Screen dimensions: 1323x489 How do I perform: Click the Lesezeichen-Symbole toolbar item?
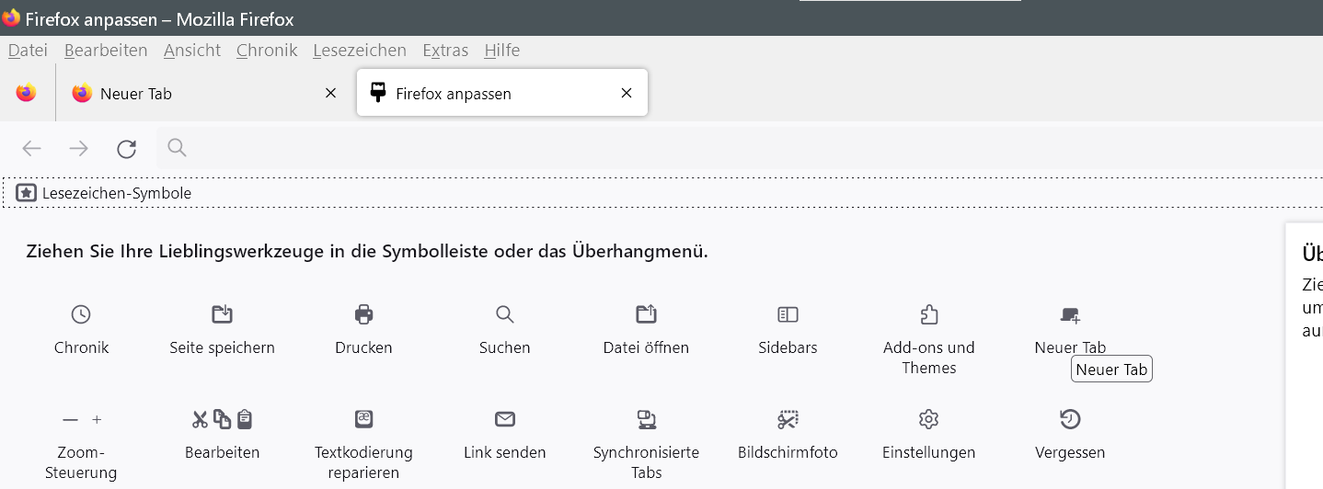pyautogui.click(x=105, y=193)
